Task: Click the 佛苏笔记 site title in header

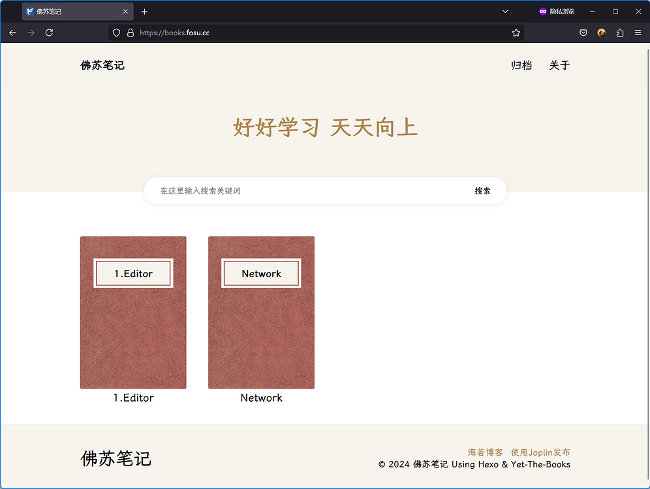Action: click(x=102, y=65)
